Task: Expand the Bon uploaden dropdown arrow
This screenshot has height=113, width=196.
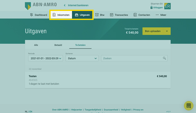Action: (x=167, y=31)
